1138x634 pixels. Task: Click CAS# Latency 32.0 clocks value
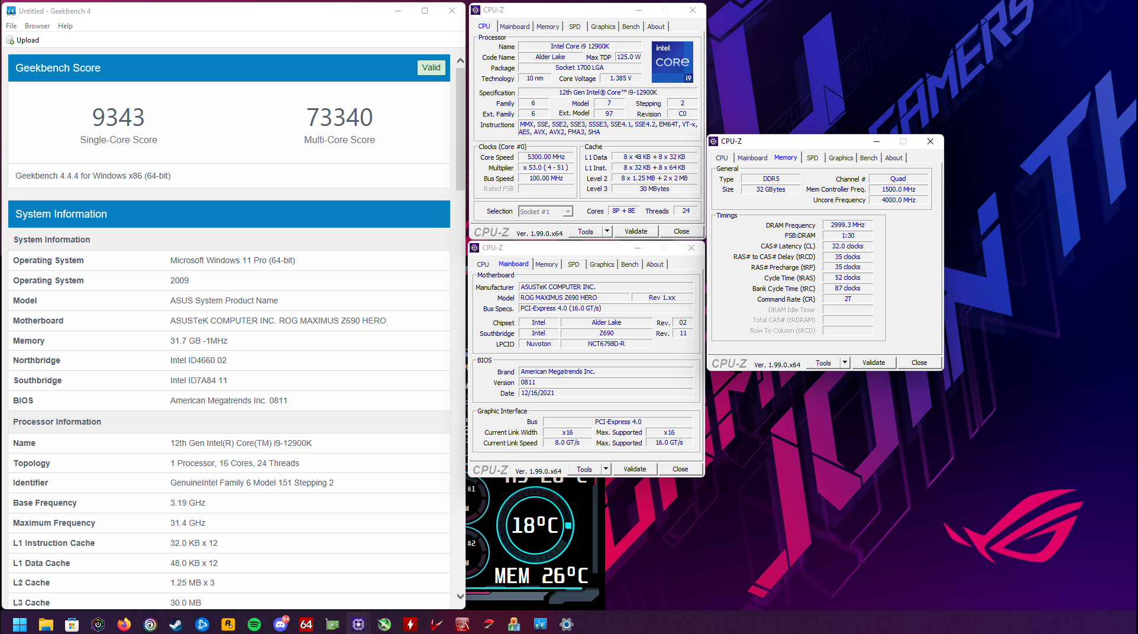pyautogui.click(x=848, y=246)
